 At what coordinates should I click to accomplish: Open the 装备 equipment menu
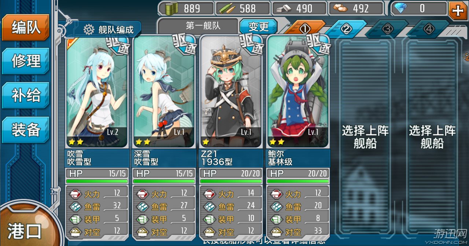pyautogui.click(x=26, y=130)
